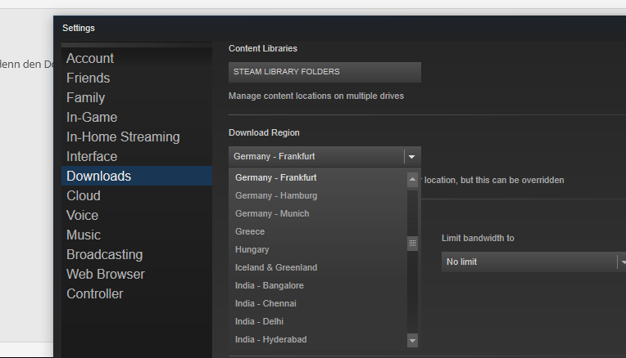Switch to Interface settings

pyautogui.click(x=137, y=156)
